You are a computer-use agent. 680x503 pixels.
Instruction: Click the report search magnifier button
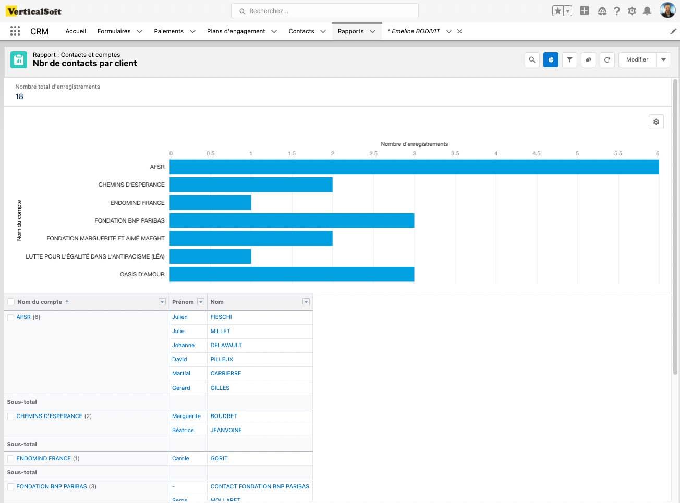[532, 59]
